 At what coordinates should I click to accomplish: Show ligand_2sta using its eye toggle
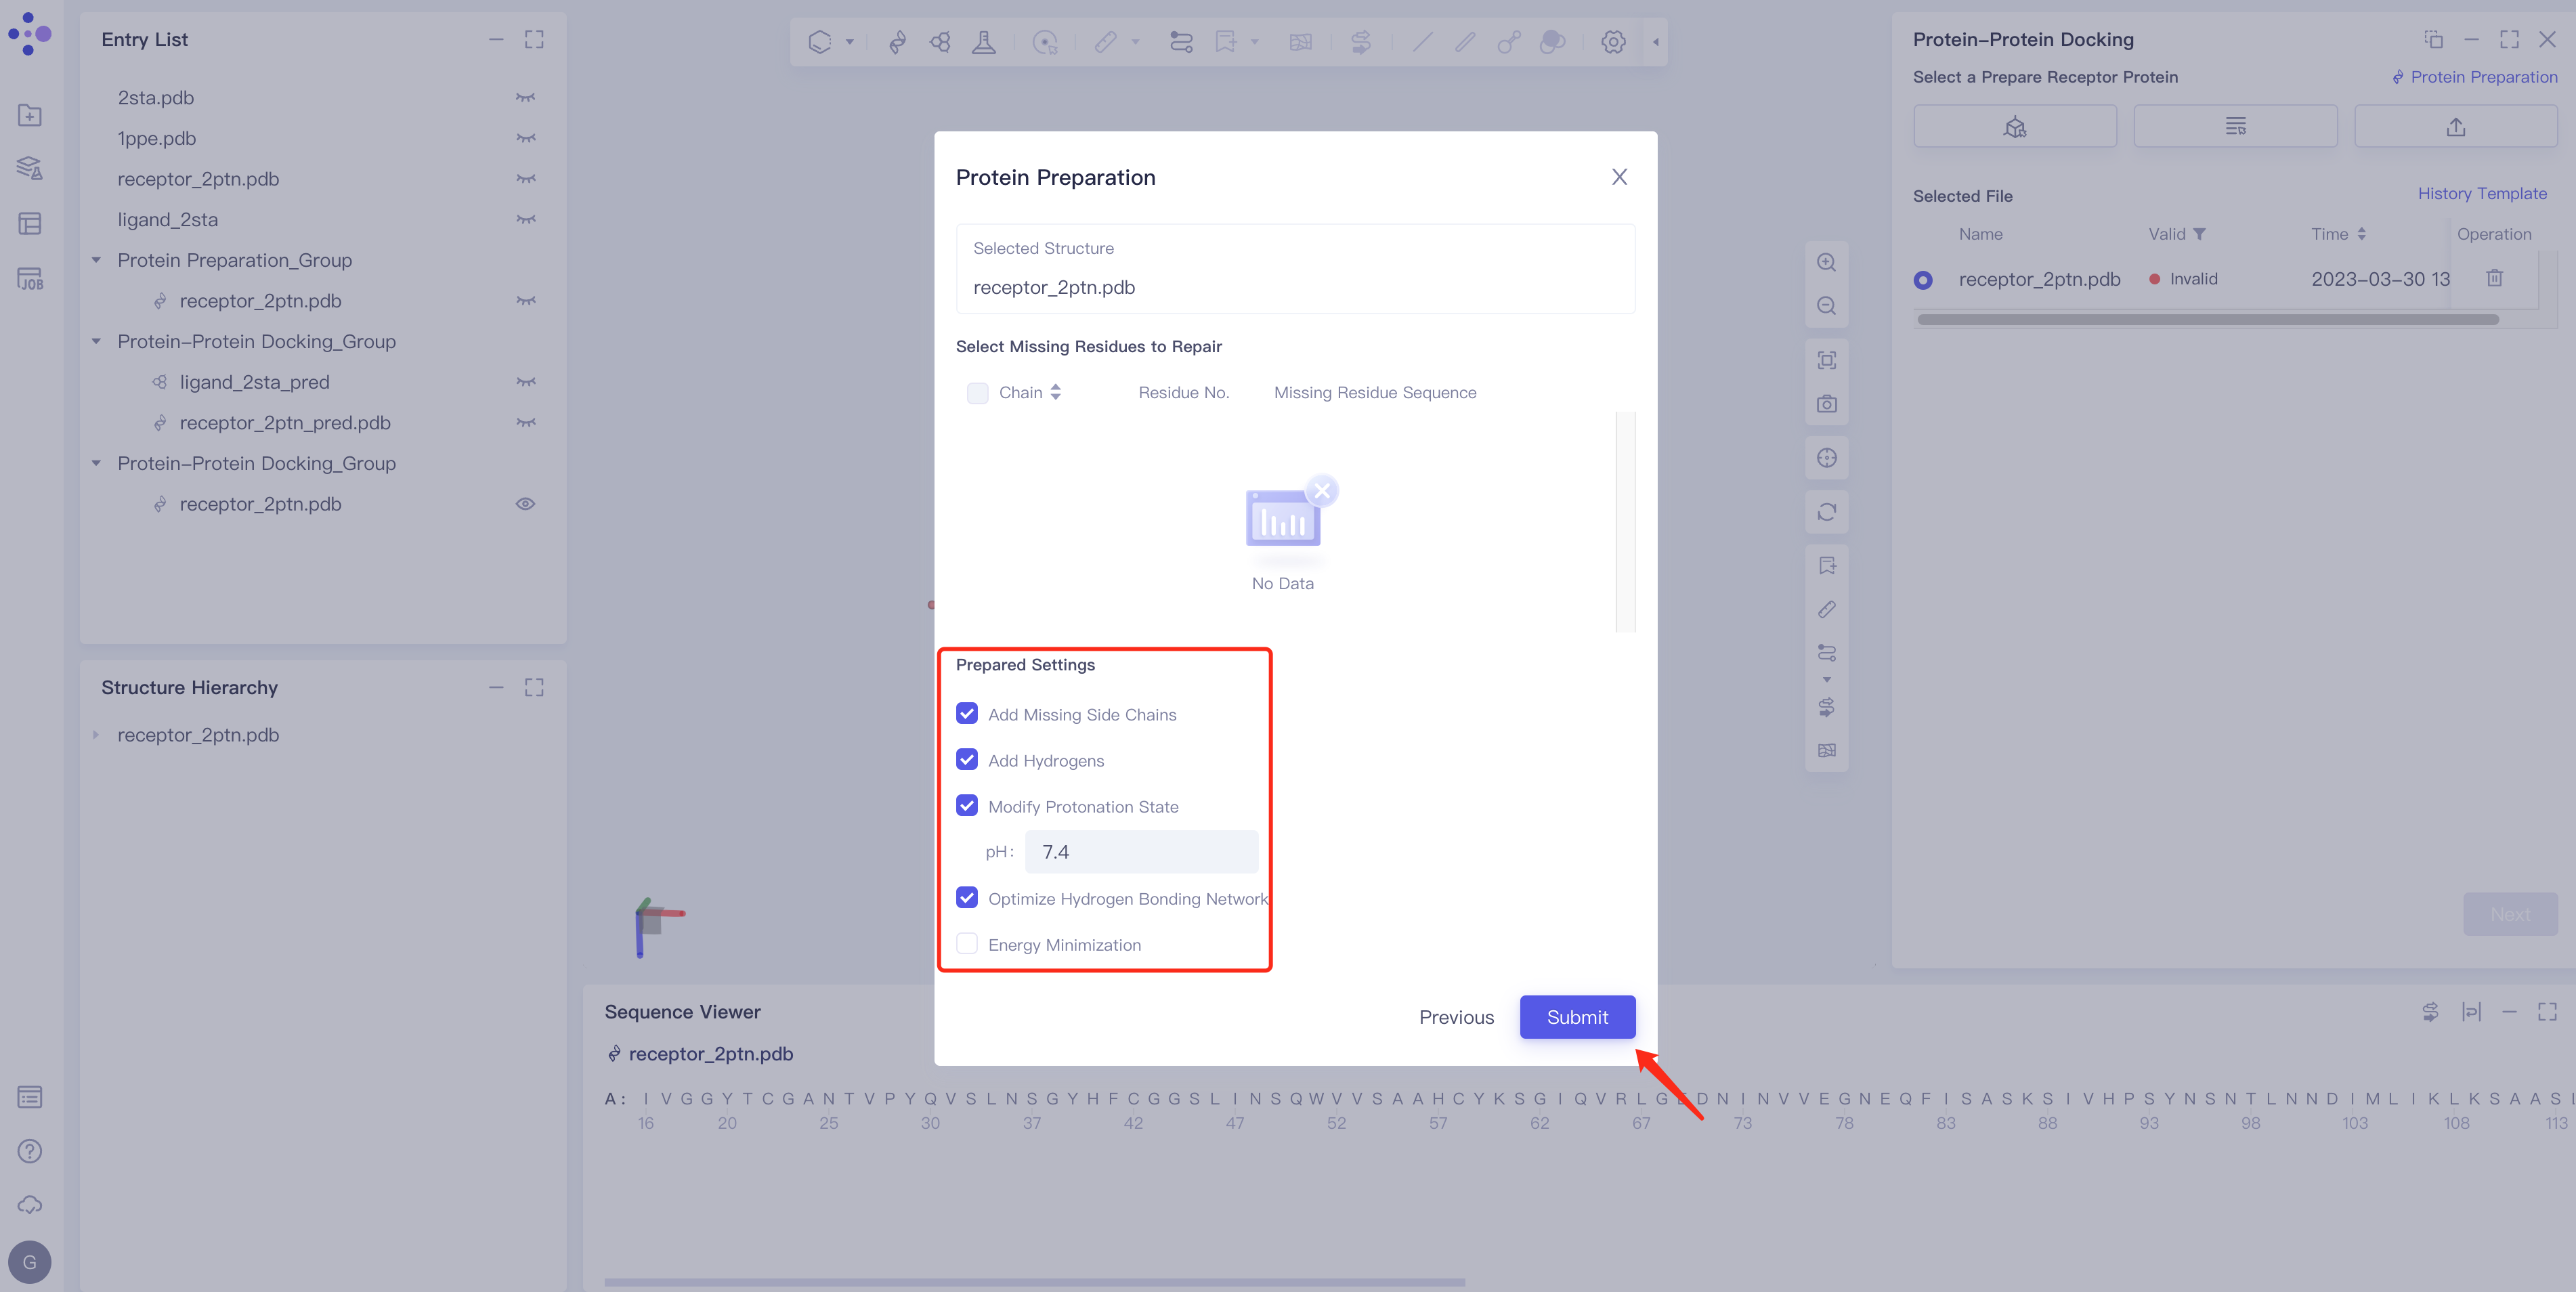coord(525,219)
